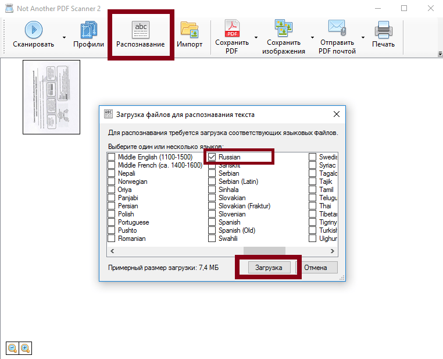Click the Загрузка download button
The height and width of the screenshot is (359, 443).
tap(269, 268)
